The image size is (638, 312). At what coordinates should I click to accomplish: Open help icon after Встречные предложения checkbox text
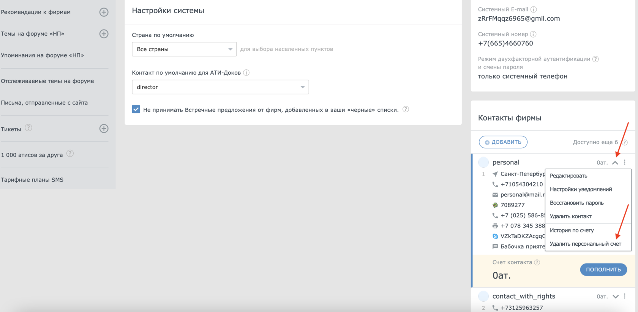pyautogui.click(x=406, y=109)
